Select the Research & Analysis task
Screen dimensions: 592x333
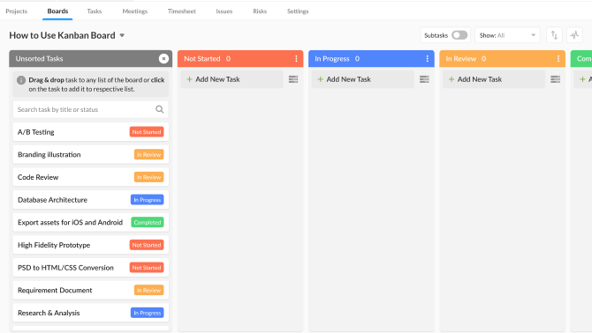point(91,313)
